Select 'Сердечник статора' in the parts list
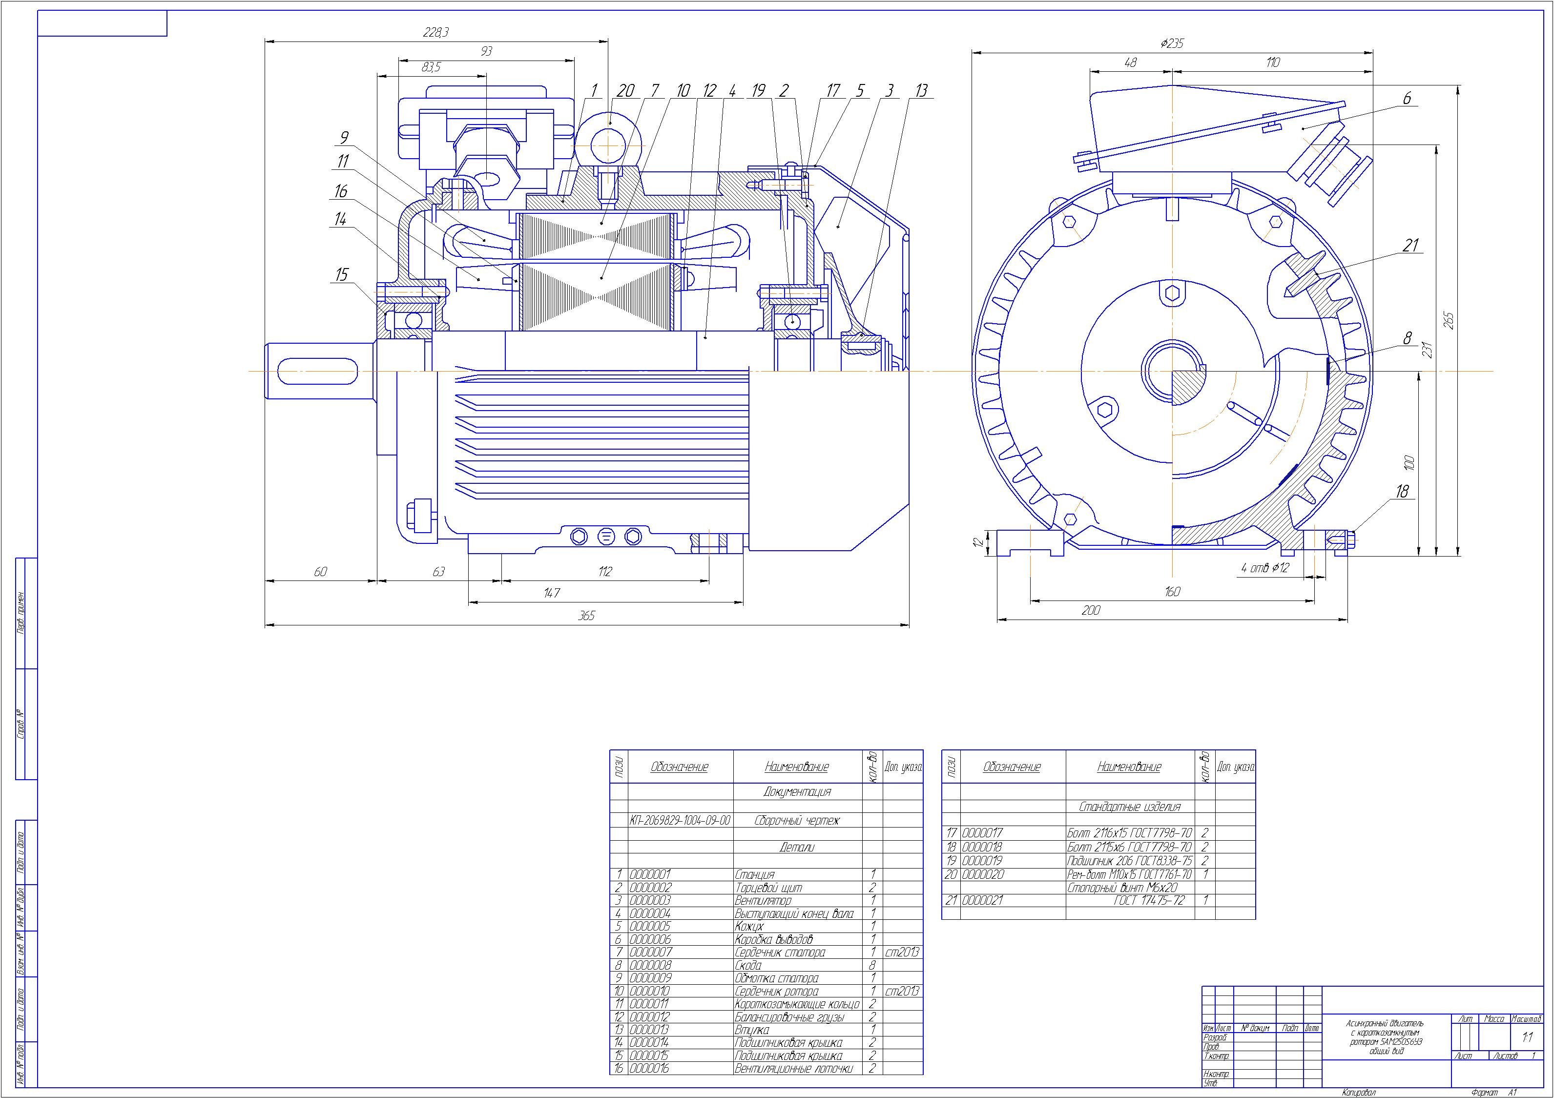1554x1098 pixels. [x=780, y=952]
